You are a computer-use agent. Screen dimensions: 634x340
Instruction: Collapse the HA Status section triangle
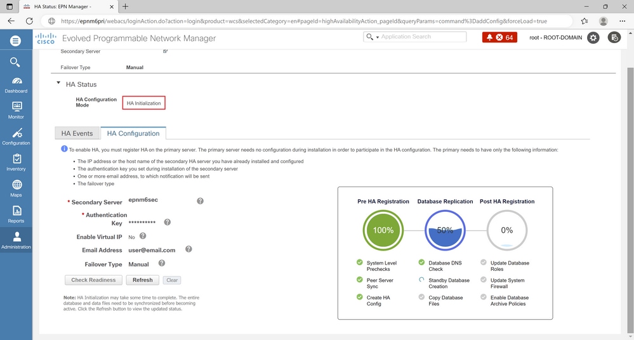point(58,83)
